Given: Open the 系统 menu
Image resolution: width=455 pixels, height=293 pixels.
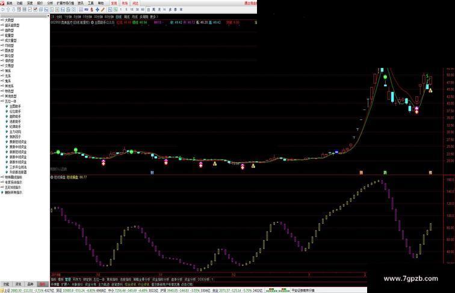Looking at the screenshot, I should [9, 3].
